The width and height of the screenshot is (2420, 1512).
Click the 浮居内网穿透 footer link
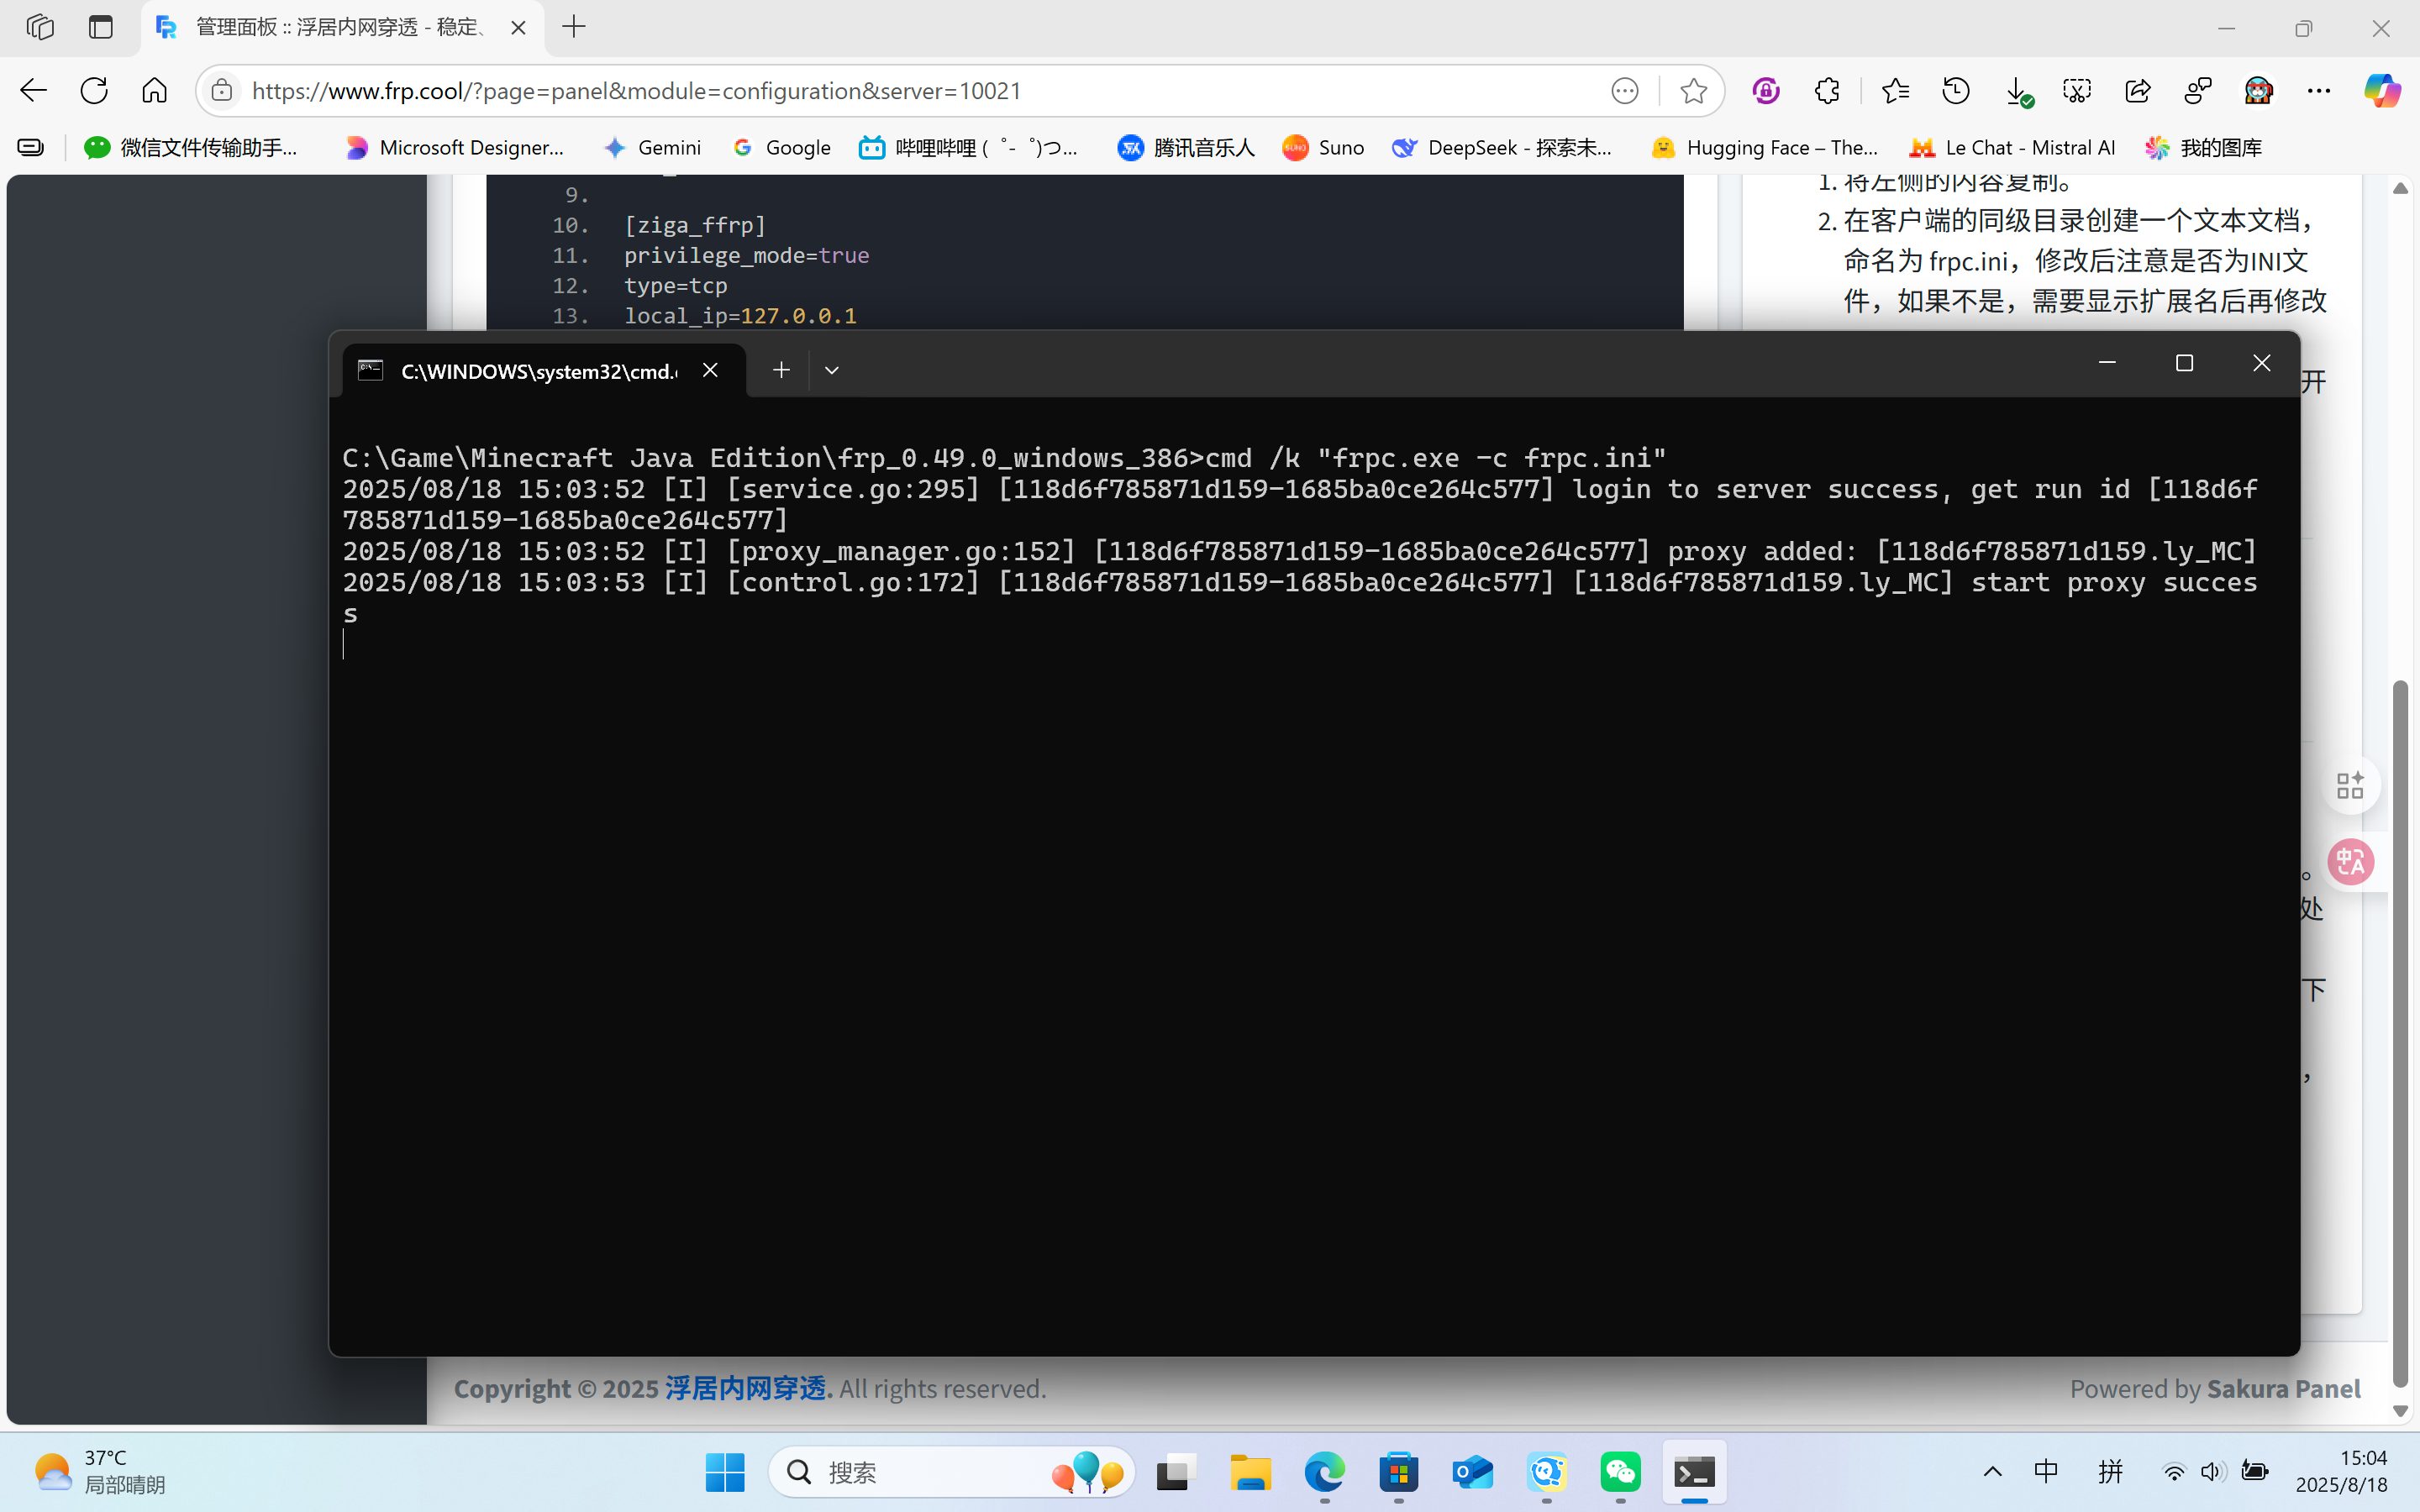click(x=748, y=1388)
